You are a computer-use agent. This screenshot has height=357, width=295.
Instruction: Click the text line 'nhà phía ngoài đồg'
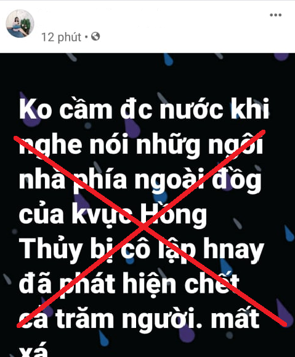[140, 180]
